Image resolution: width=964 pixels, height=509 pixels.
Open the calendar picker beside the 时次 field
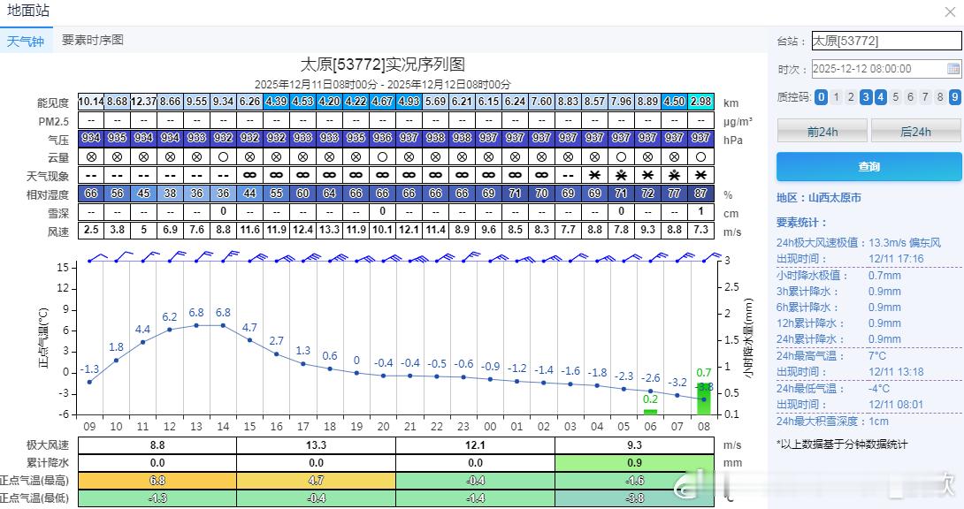pos(953,69)
